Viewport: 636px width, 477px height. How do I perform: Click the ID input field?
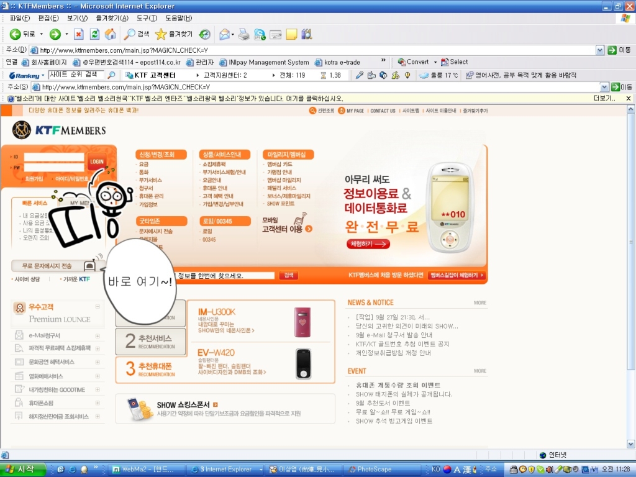pyautogui.click(x=54, y=157)
